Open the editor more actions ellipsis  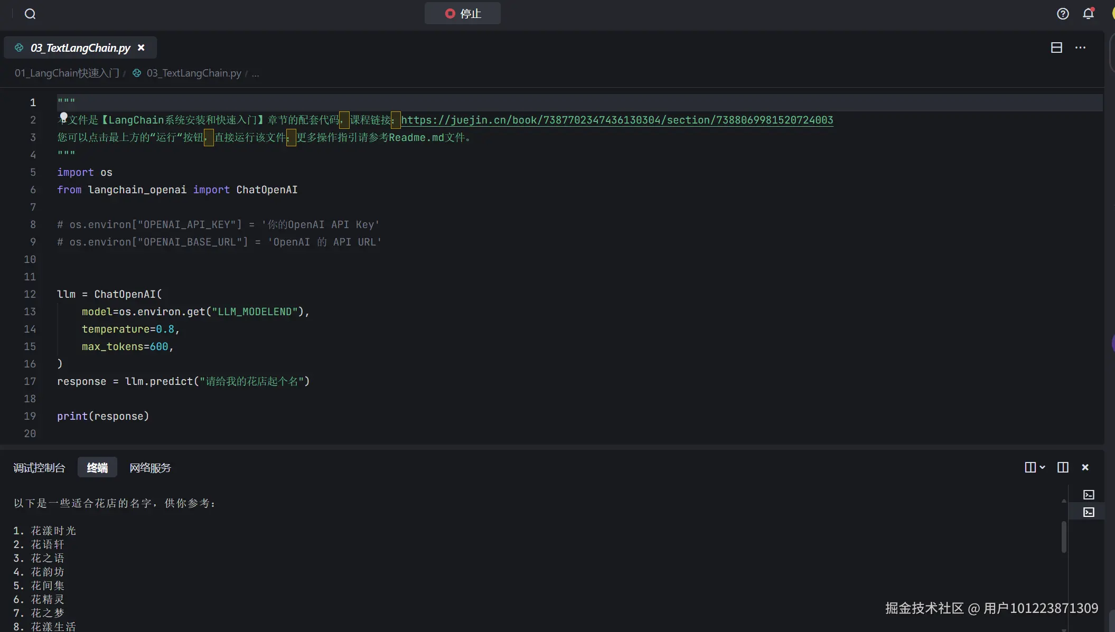(x=1081, y=48)
